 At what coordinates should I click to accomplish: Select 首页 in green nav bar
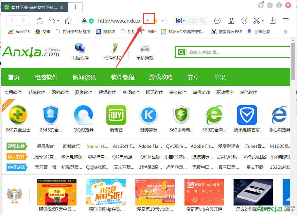coord(14,77)
